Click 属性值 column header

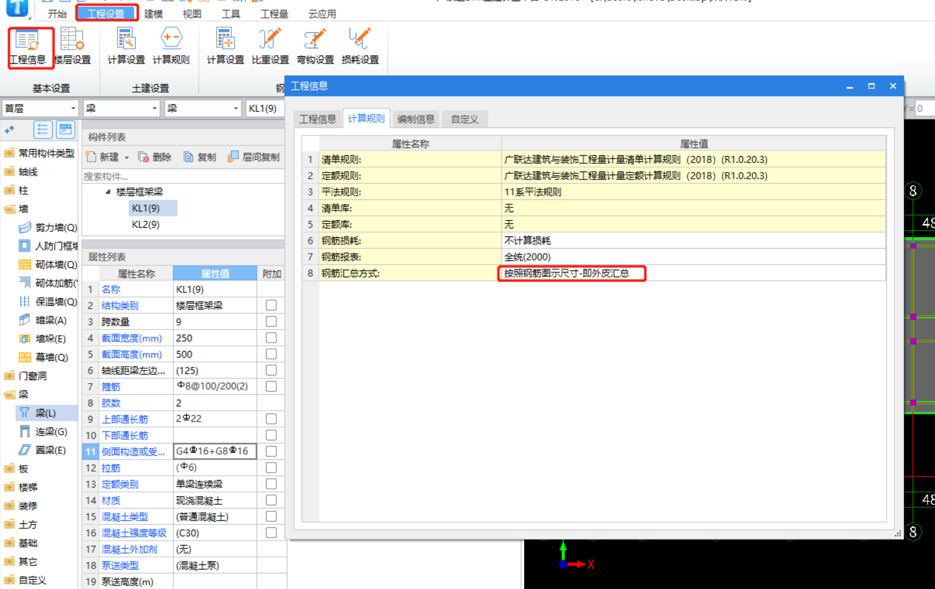point(215,273)
